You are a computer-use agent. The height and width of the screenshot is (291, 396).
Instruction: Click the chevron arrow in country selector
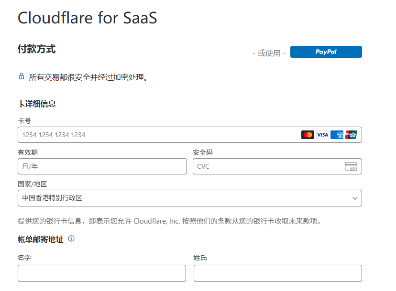coord(355,198)
